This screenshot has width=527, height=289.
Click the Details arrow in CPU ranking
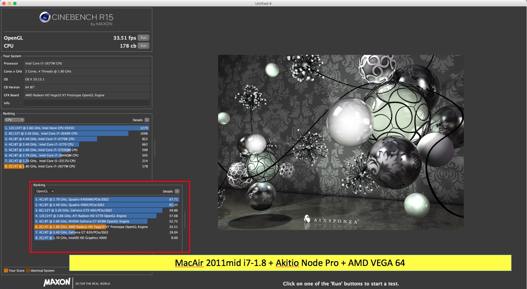click(x=147, y=120)
